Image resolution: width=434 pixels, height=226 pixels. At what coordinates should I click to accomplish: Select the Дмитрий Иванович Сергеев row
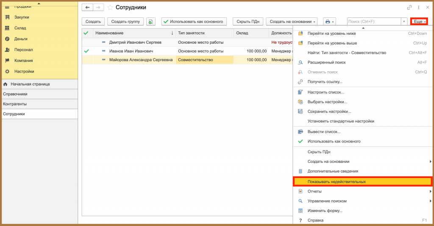187,42
